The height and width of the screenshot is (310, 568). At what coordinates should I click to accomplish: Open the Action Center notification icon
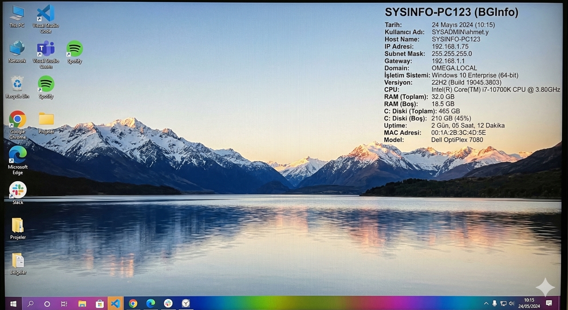click(549, 303)
